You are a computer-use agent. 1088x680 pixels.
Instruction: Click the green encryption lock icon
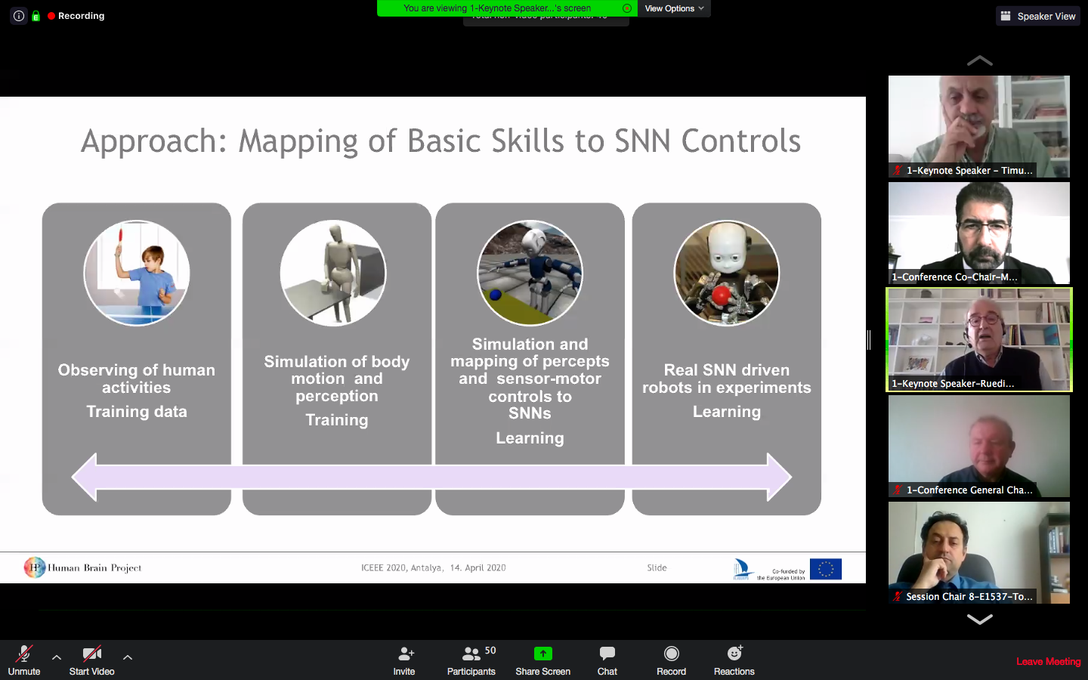coord(36,16)
